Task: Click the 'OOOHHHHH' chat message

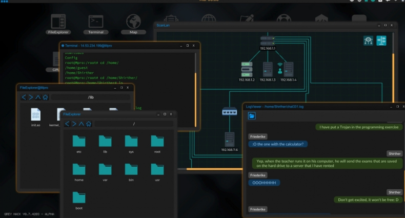Action: click(264, 183)
